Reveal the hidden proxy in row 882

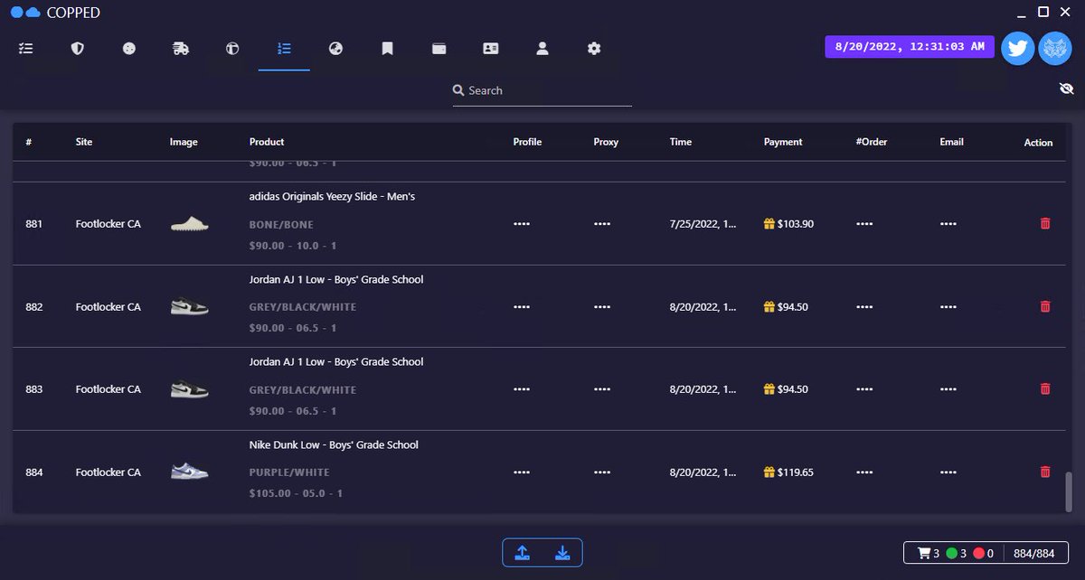(602, 306)
